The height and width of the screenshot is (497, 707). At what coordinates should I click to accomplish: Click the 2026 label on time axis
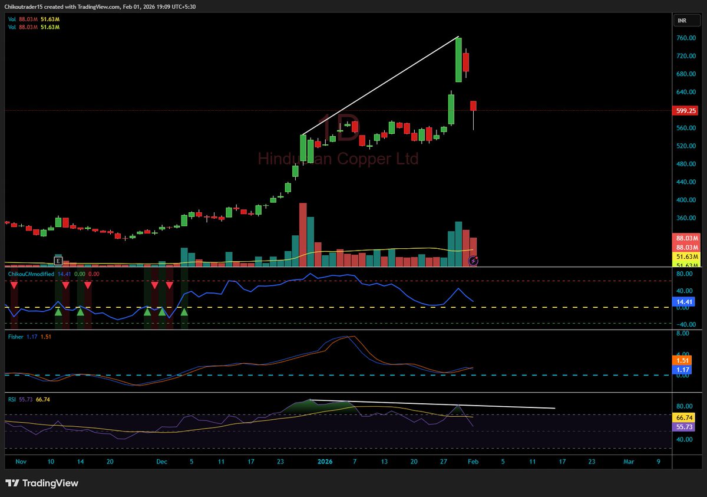(325, 463)
